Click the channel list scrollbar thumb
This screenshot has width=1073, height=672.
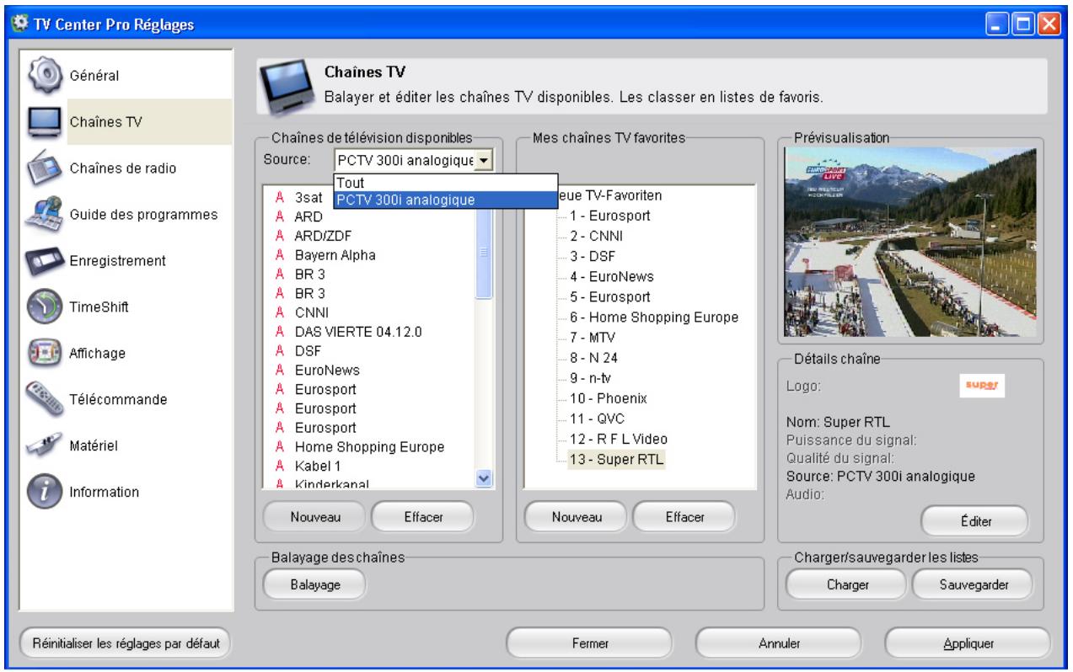pyautogui.click(x=484, y=253)
